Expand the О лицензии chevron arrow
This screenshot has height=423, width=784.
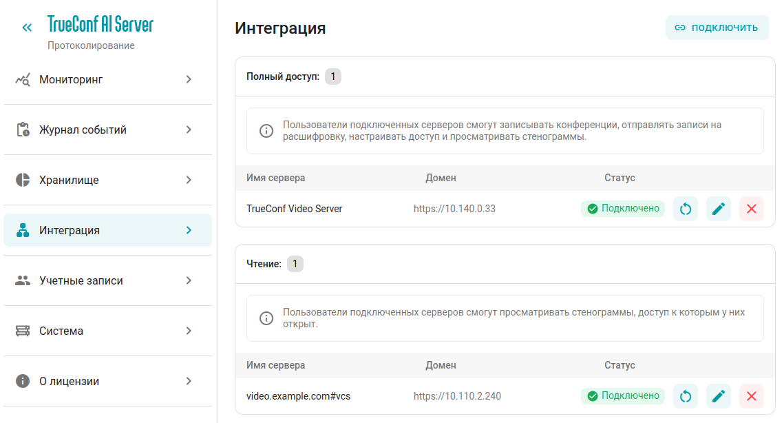point(189,381)
